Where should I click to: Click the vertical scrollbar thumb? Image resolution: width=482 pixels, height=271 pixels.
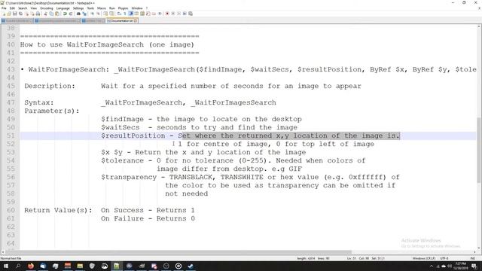[479, 150]
